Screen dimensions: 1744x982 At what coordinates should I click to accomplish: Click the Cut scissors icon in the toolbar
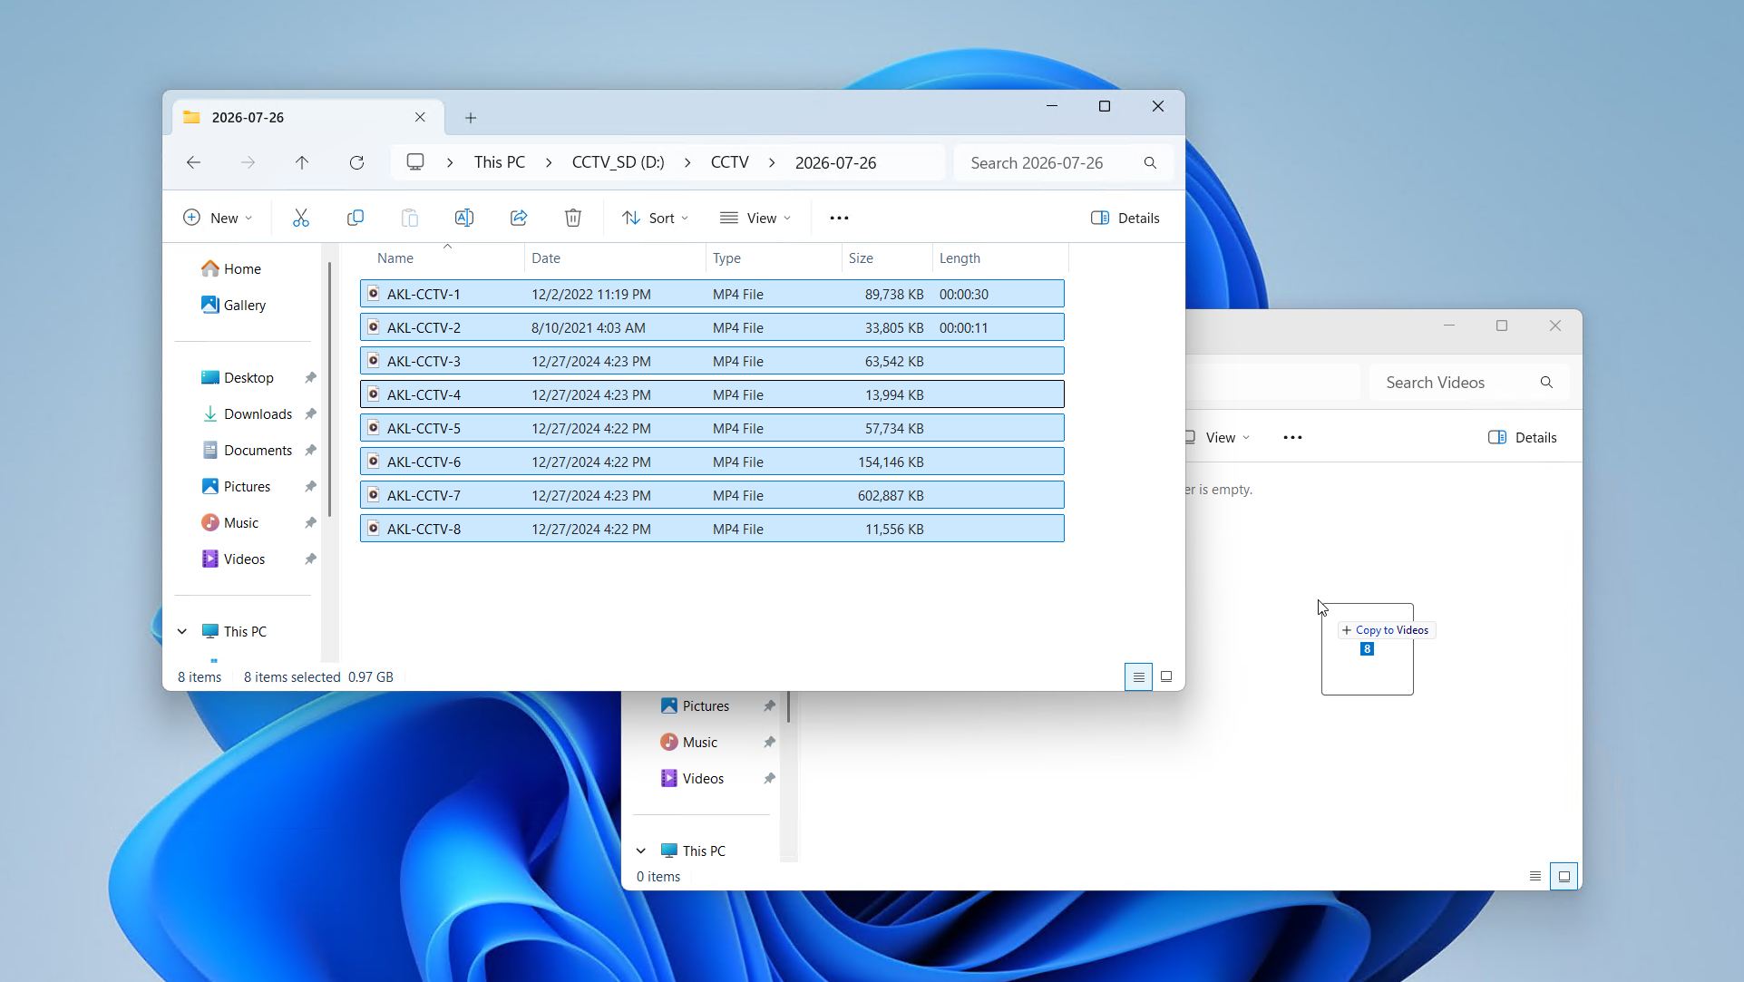coord(301,218)
